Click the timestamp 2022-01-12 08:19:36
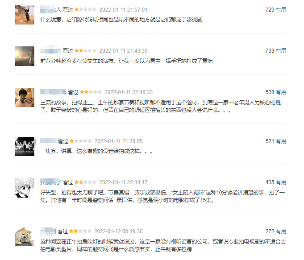Image resolution: width=304 pixels, height=260 pixels. tap(118, 231)
